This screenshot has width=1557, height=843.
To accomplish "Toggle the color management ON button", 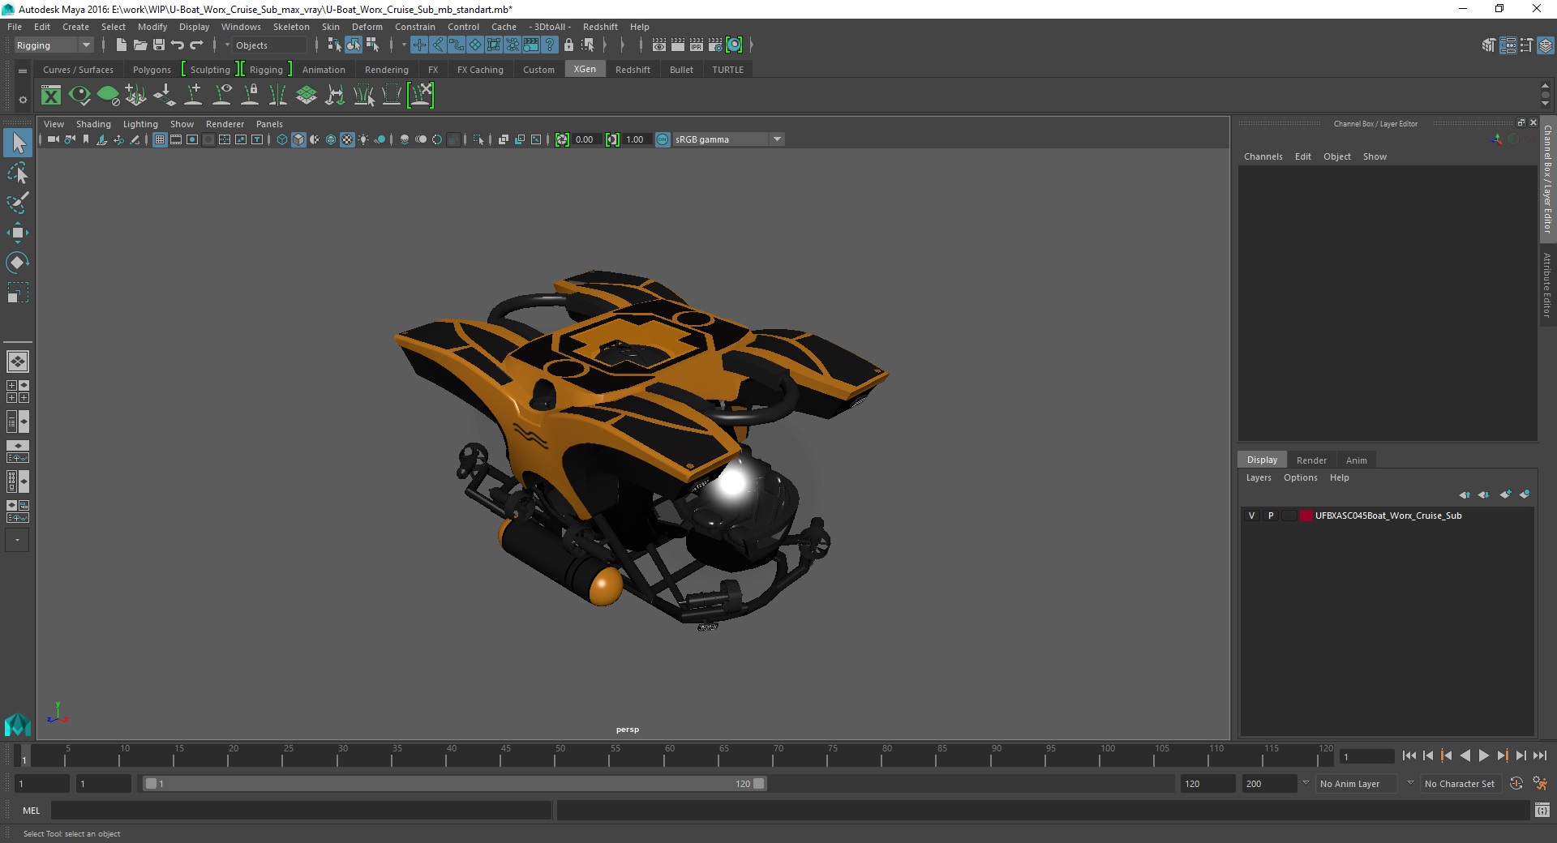I will pyautogui.click(x=663, y=139).
